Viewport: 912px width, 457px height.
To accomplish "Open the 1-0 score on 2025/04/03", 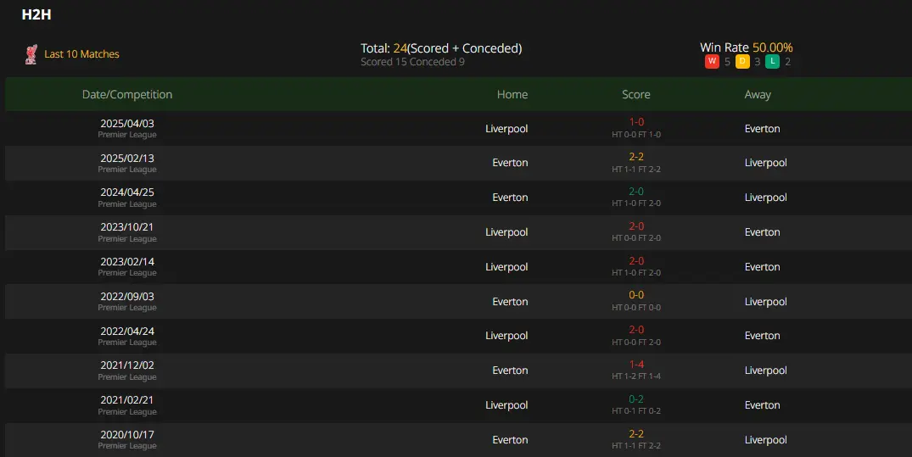I will coord(636,122).
